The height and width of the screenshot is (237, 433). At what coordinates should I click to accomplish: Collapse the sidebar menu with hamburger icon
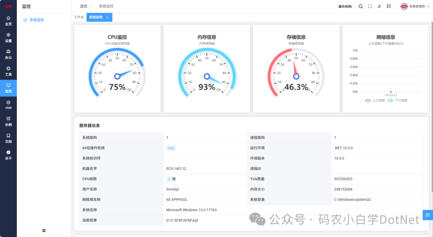coord(44,231)
